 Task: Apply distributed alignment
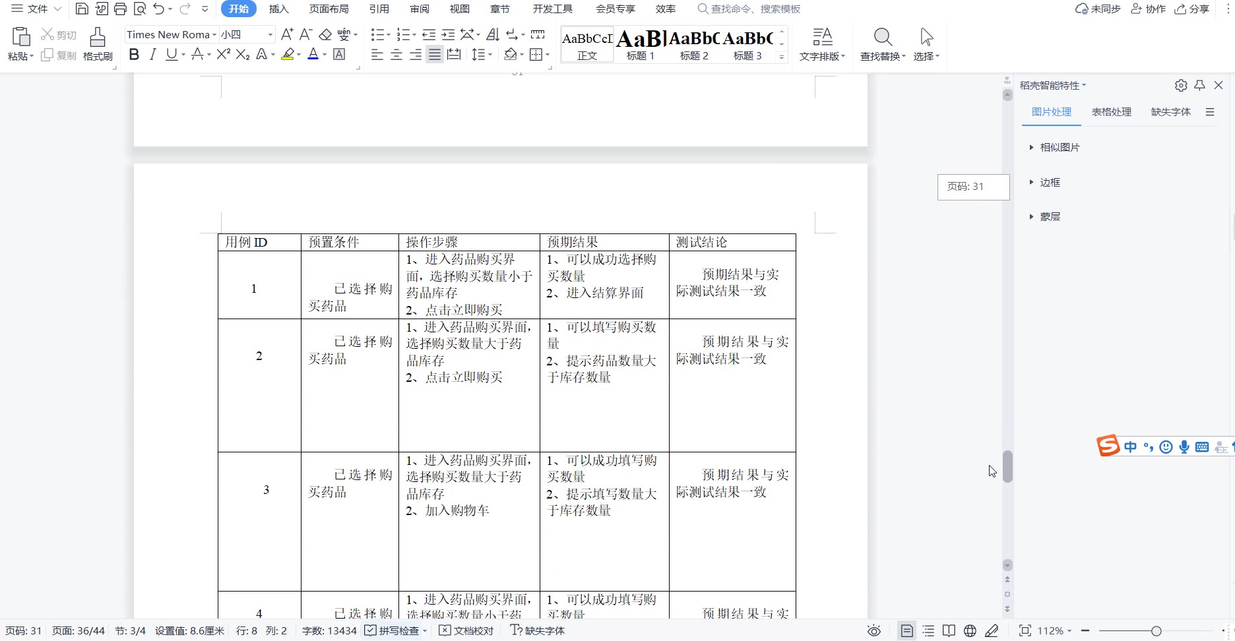pyautogui.click(x=454, y=55)
